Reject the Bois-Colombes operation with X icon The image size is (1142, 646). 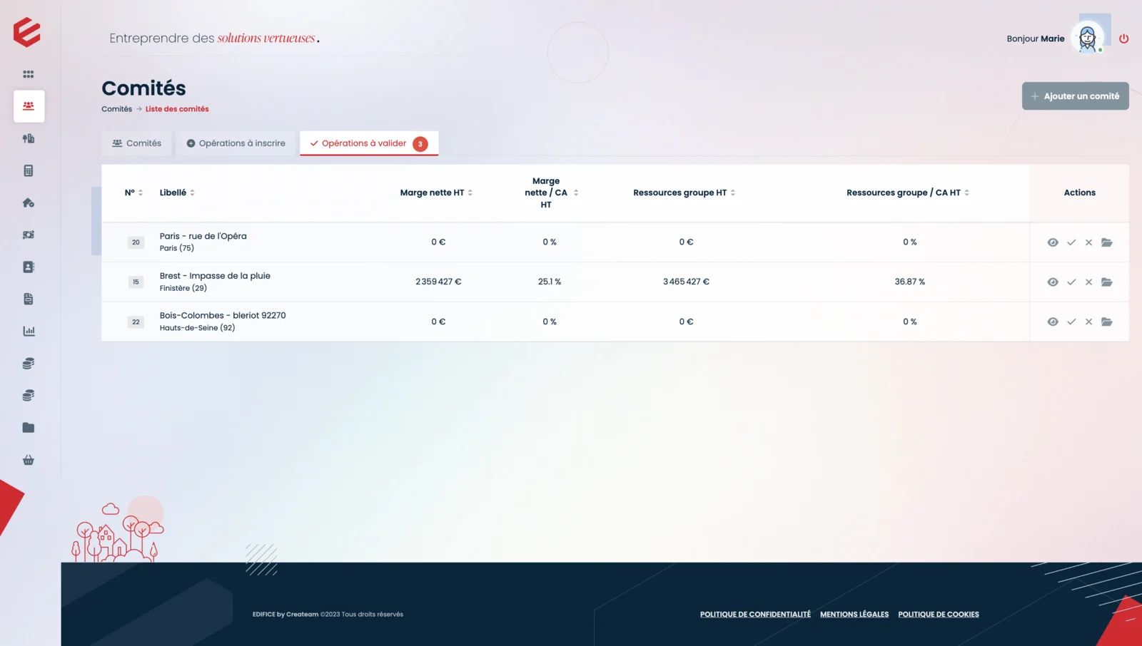click(x=1088, y=322)
